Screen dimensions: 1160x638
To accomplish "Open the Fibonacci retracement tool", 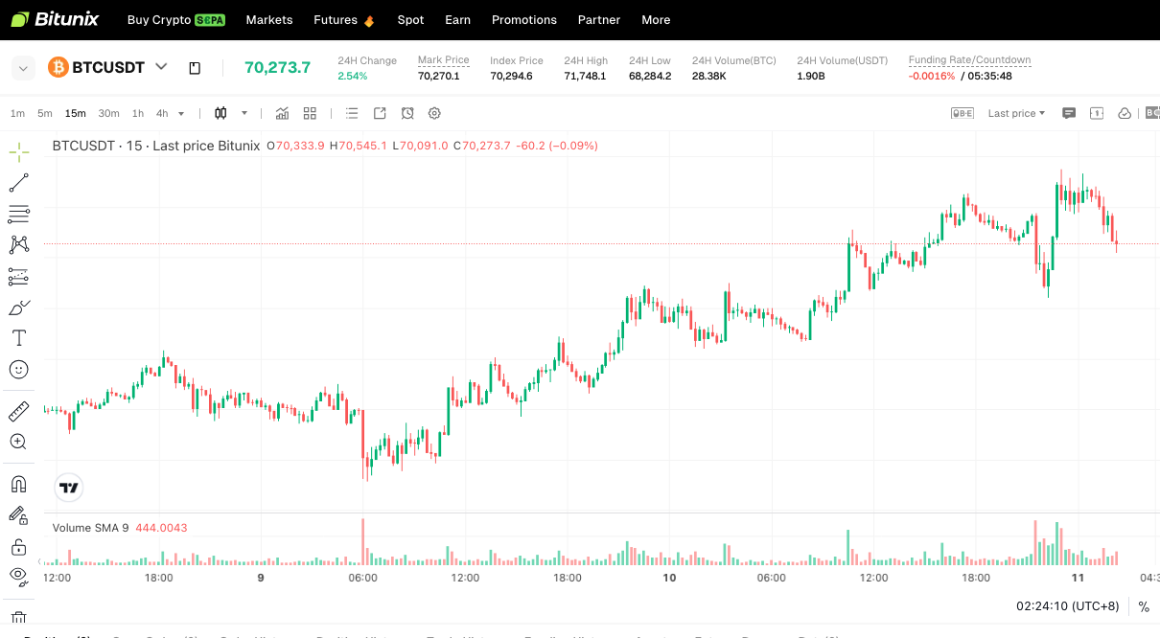I will point(18,214).
